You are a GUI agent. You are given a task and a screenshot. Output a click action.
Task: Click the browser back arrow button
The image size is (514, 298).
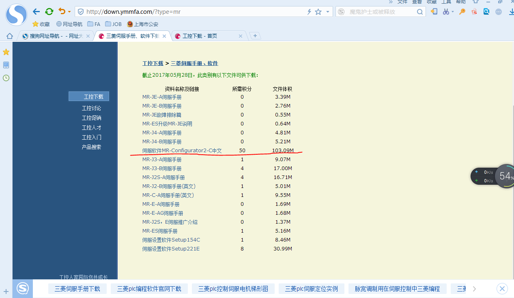[37, 12]
